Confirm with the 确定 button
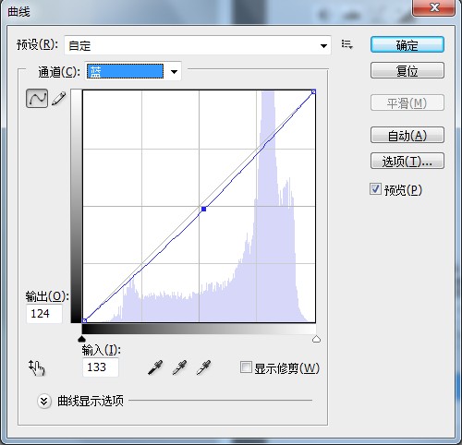The width and height of the screenshot is (462, 445). (407, 45)
